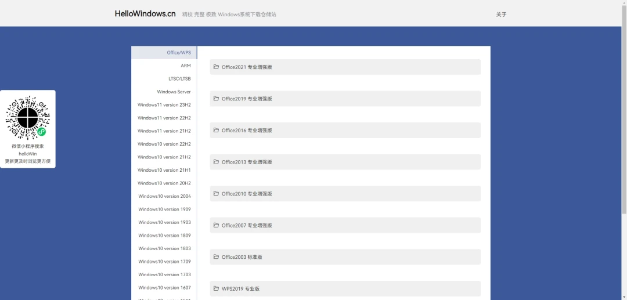Select Windows10 version 1809
The image size is (627, 300).
pos(164,235)
